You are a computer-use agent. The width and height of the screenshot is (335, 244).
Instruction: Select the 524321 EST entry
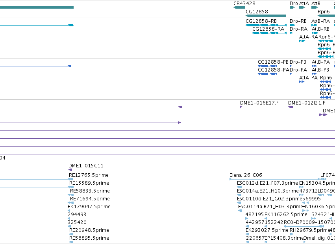[314, 218]
